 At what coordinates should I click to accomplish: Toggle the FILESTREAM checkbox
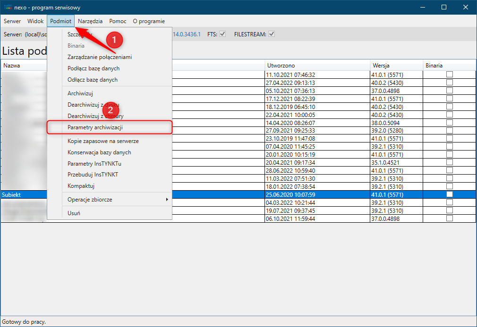[x=272, y=34]
